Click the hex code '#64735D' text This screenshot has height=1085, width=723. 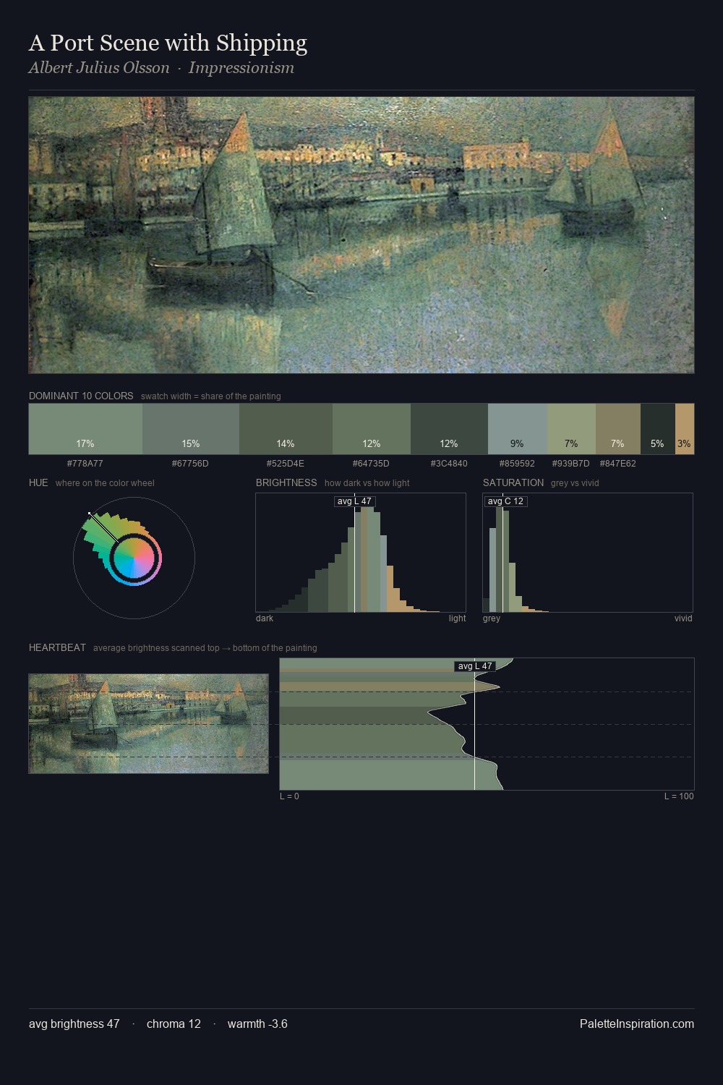click(371, 464)
